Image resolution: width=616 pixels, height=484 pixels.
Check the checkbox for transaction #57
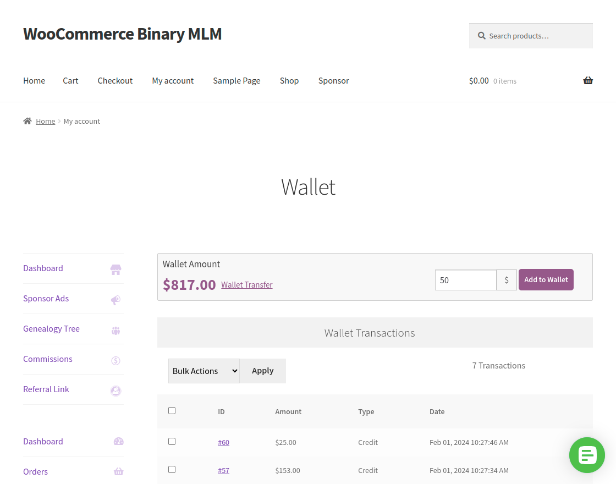172,469
